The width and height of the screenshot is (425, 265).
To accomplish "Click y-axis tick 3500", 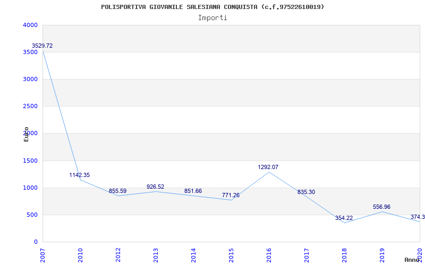I will coord(31,52).
